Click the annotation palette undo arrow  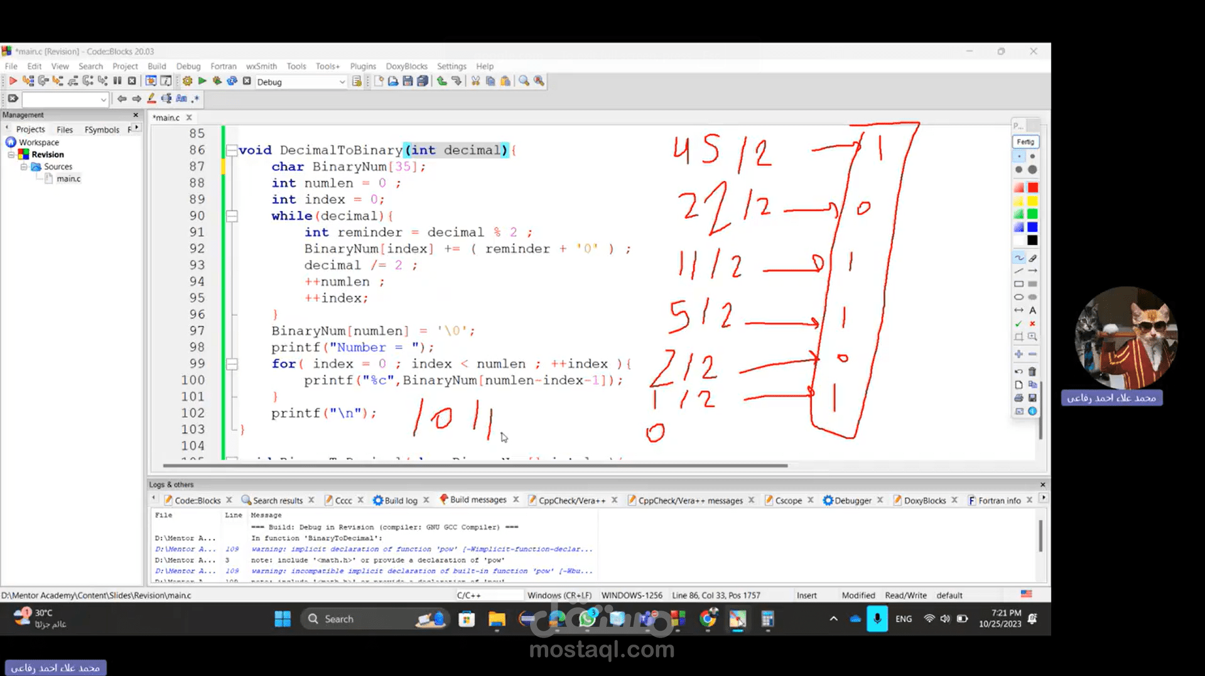[x=1019, y=371]
